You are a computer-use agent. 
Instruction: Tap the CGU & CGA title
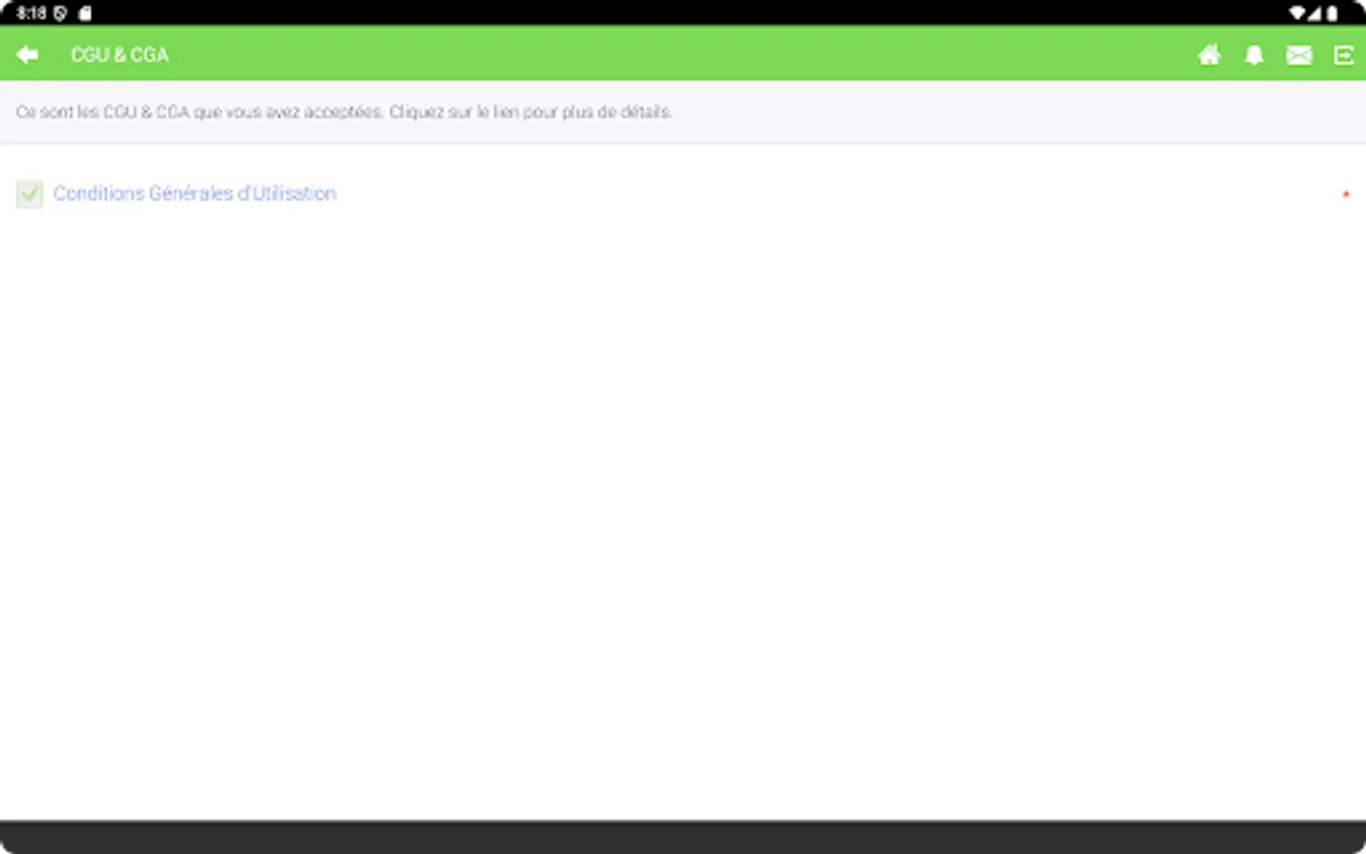(x=120, y=54)
